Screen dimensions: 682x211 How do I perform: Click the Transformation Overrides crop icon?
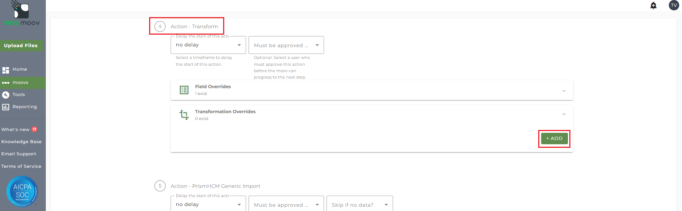184,115
